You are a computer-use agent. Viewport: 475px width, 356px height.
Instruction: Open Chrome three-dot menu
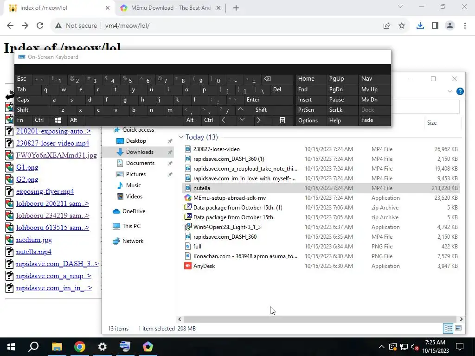[465, 26]
